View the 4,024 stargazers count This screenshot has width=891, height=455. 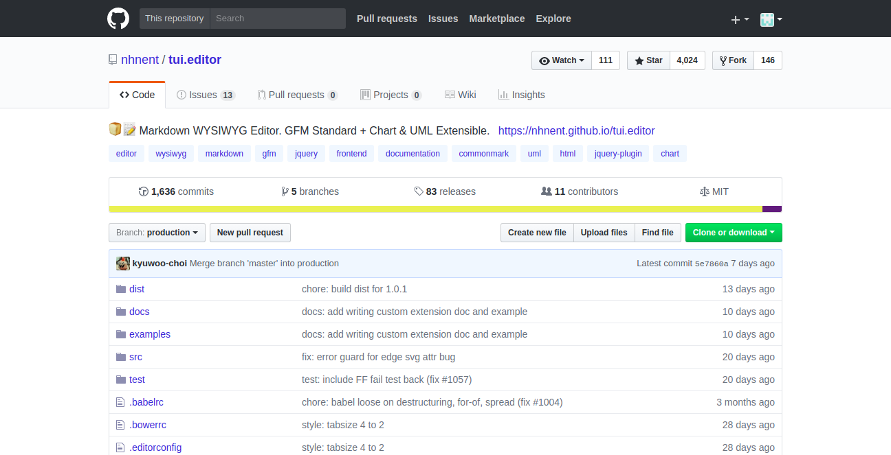point(687,60)
